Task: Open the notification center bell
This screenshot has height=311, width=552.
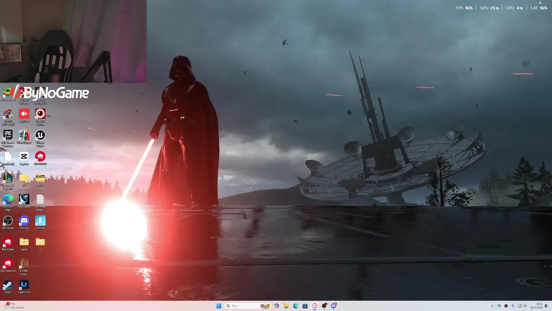Action: coord(546,306)
